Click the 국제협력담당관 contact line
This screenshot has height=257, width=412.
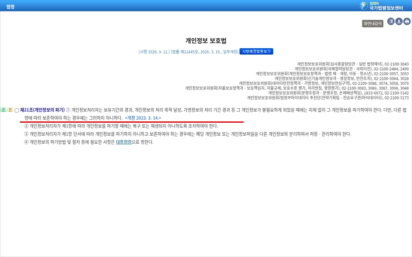pos(352,69)
